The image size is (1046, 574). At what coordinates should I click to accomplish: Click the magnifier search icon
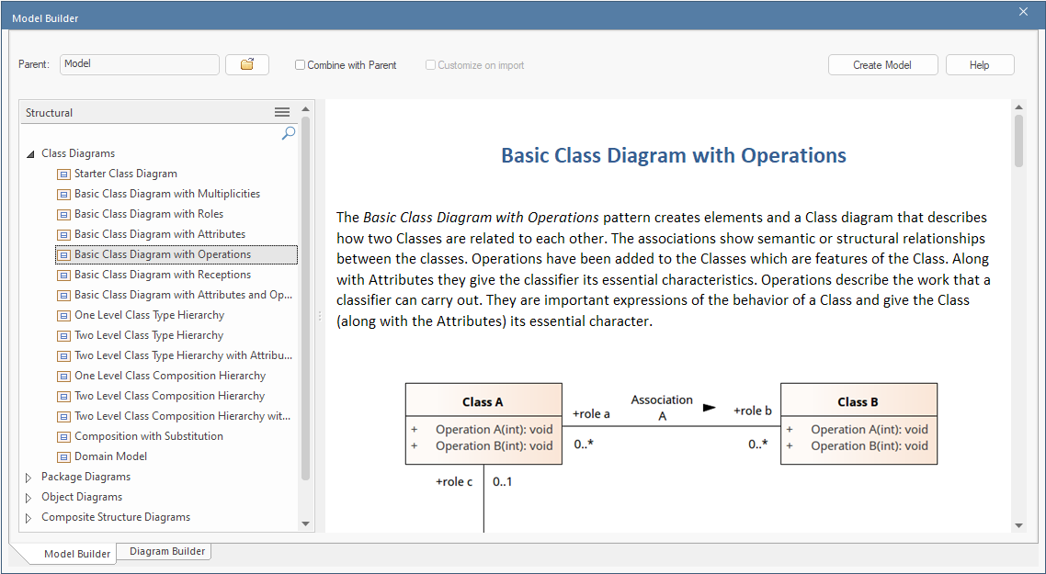288,133
